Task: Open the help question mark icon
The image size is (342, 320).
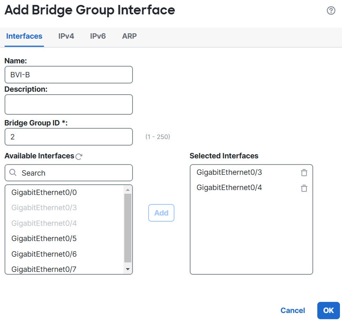Action: pos(331,11)
